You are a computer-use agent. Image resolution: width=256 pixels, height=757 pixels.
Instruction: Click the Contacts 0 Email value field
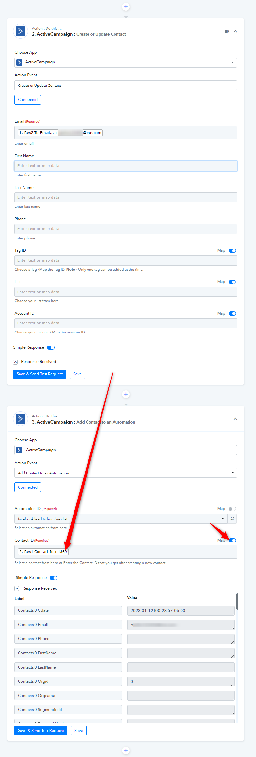click(x=181, y=625)
